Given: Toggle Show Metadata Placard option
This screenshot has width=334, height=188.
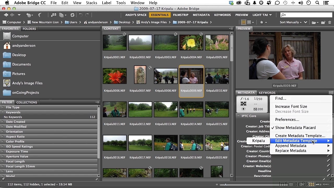Looking at the screenshot, I should (x=295, y=128).
